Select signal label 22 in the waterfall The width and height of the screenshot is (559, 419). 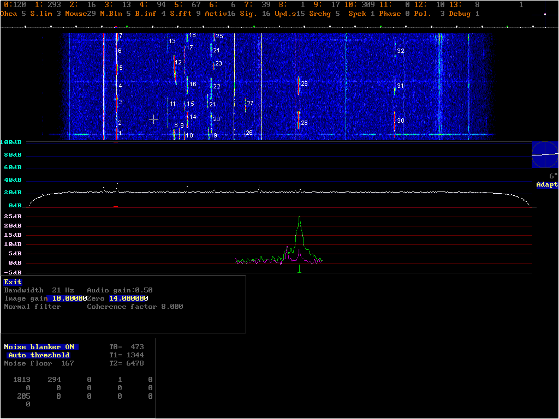[x=217, y=86]
